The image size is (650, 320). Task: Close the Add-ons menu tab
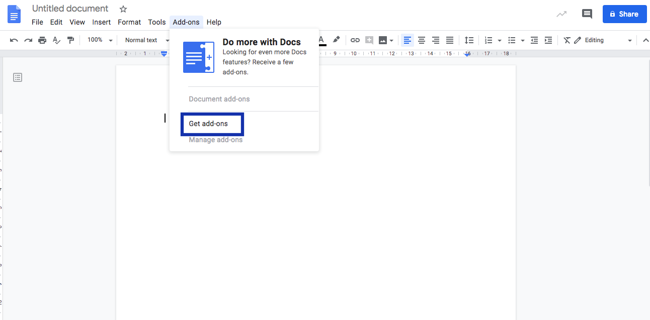click(x=186, y=22)
